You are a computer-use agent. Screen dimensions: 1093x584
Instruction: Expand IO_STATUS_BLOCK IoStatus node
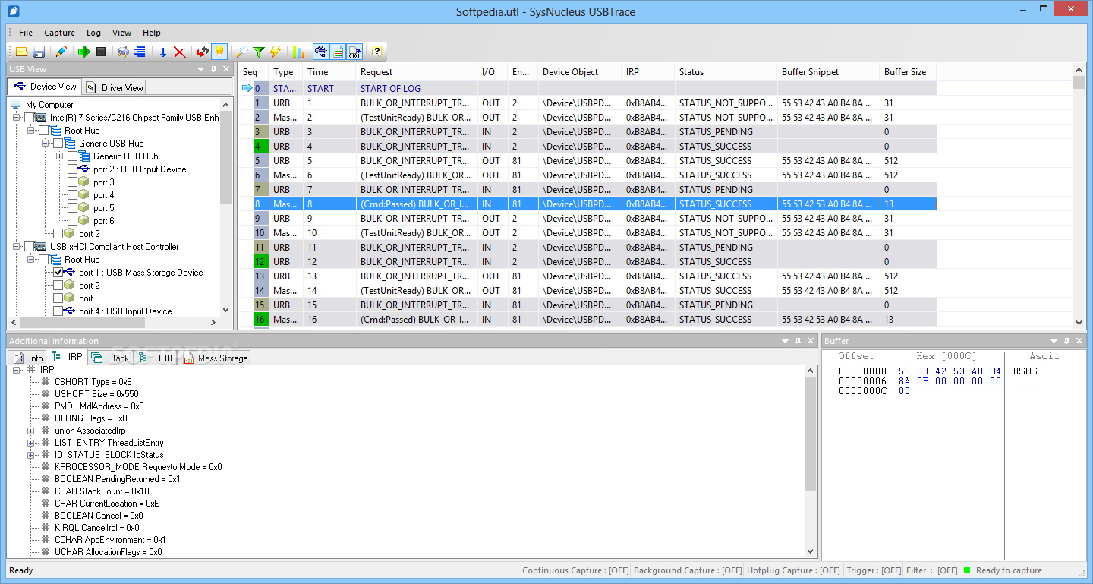pos(31,455)
